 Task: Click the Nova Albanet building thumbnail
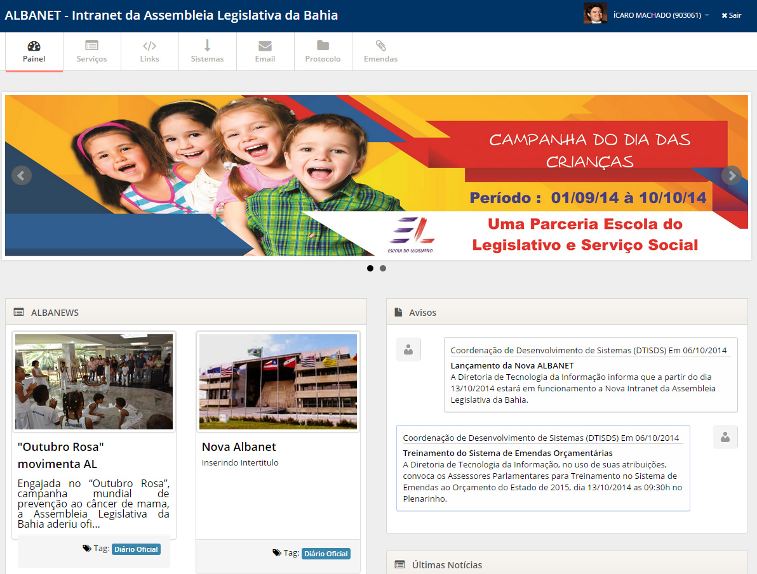click(x=278, y=382)
